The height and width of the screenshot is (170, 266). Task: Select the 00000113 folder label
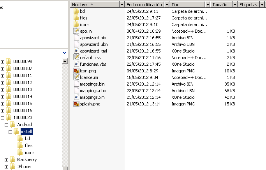[x=23, y=89]
